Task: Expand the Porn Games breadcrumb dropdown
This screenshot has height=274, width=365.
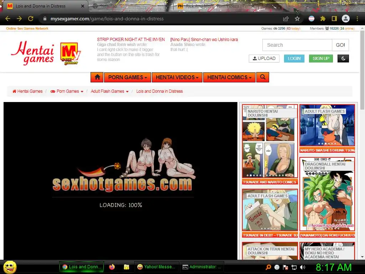Action: (67, 91)
